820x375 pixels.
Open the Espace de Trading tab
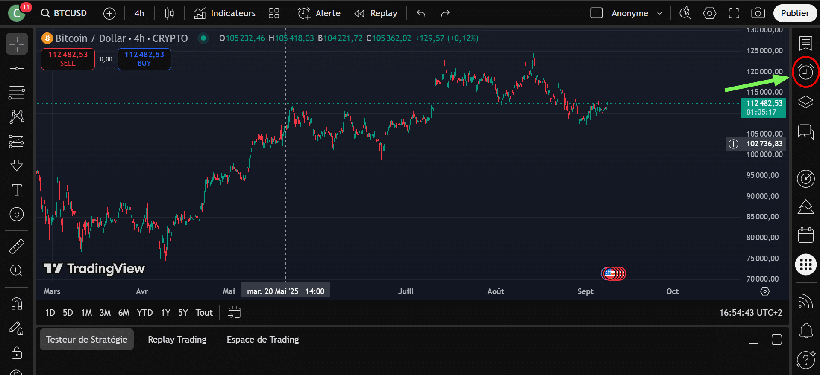[262, 340]
